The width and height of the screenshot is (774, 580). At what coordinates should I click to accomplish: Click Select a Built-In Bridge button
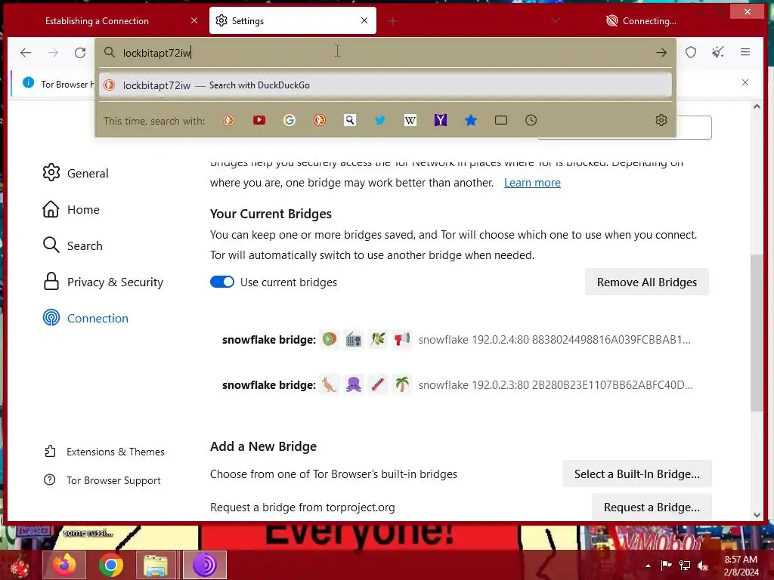636,474
